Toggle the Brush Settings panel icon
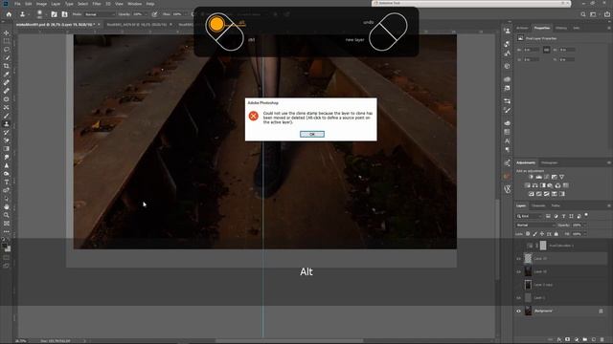 point(54,14)
